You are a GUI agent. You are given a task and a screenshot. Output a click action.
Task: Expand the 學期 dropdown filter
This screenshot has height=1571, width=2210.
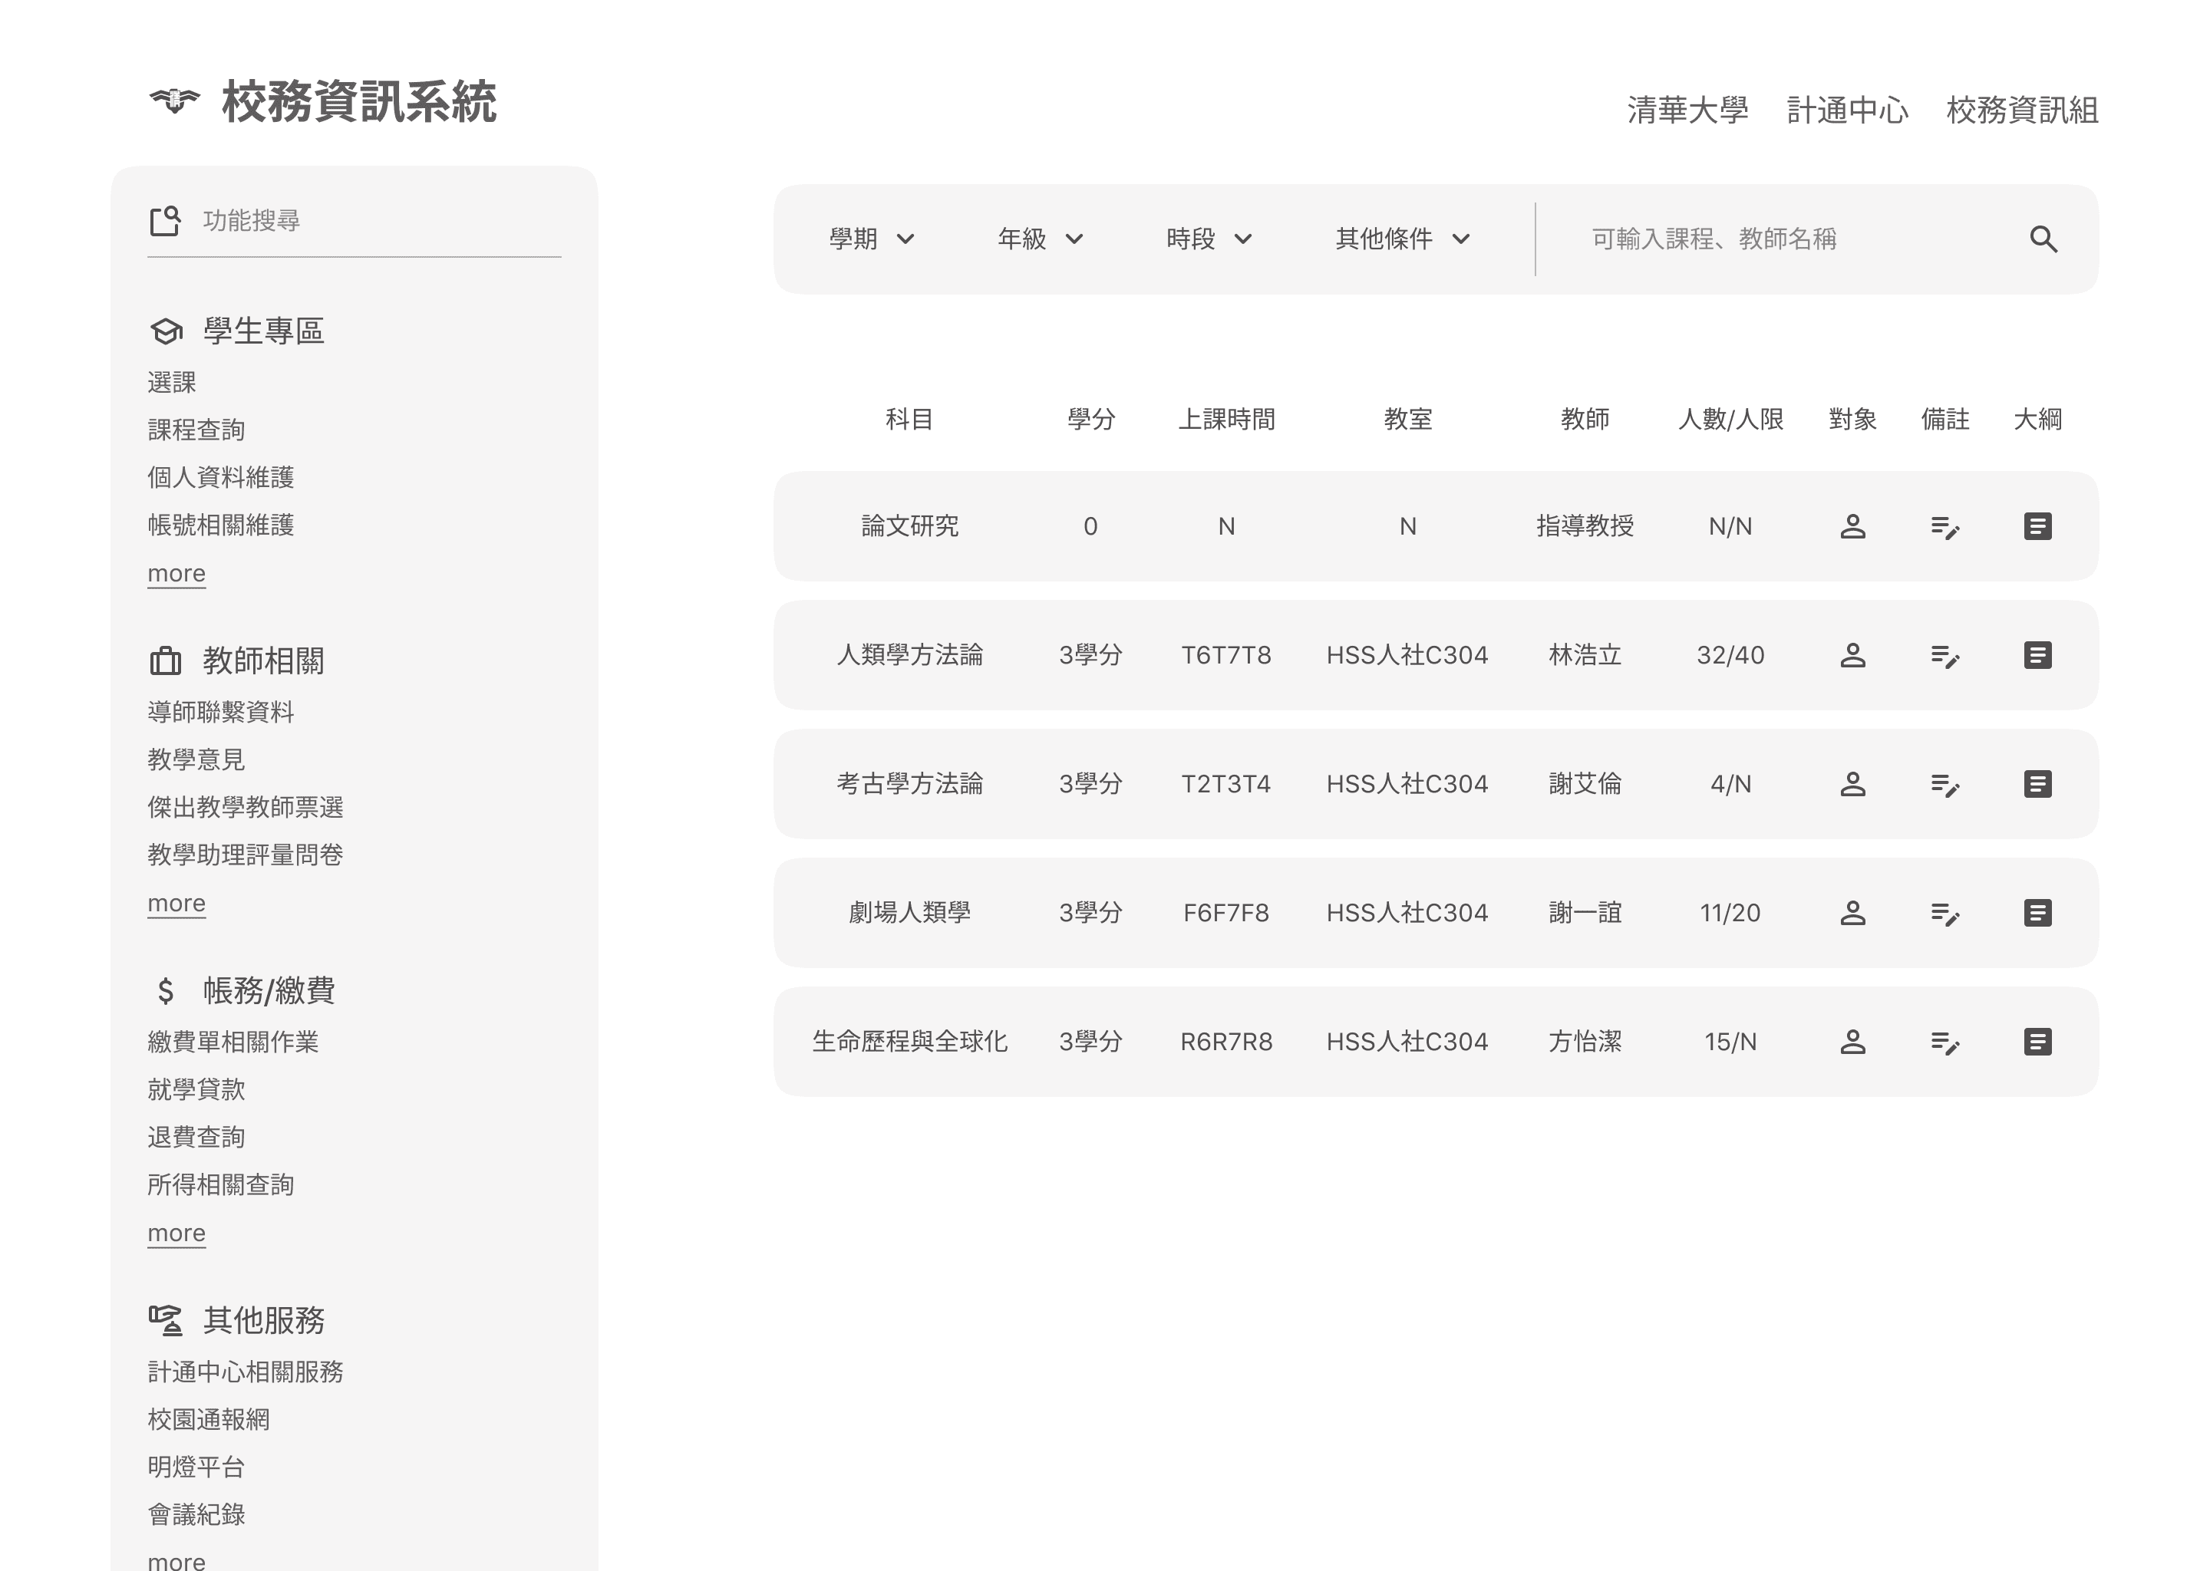coord(871,239)
